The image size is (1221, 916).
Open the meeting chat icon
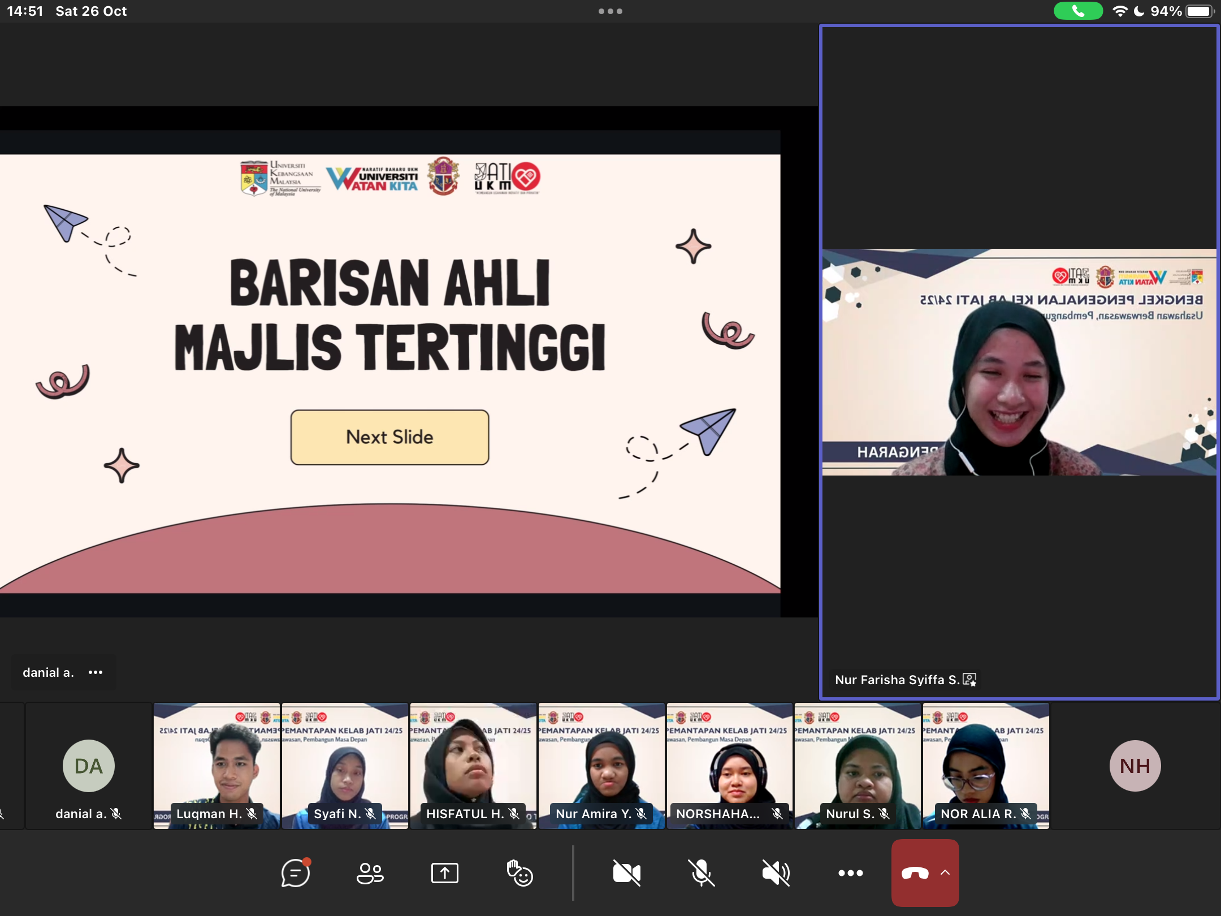(296, 873)
